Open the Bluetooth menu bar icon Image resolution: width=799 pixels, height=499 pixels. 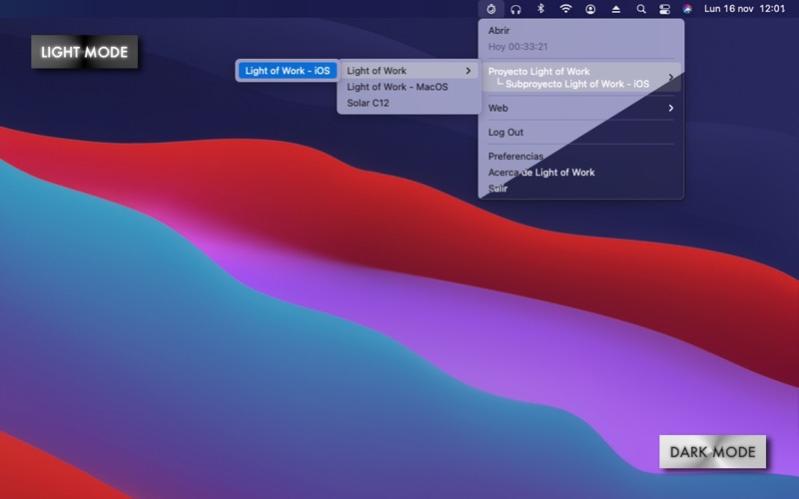click(x=541, y=9)
